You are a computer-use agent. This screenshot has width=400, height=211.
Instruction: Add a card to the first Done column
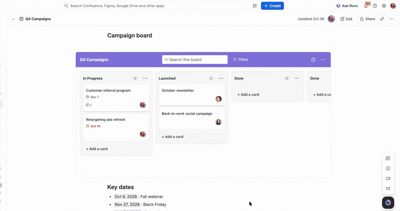248,95
